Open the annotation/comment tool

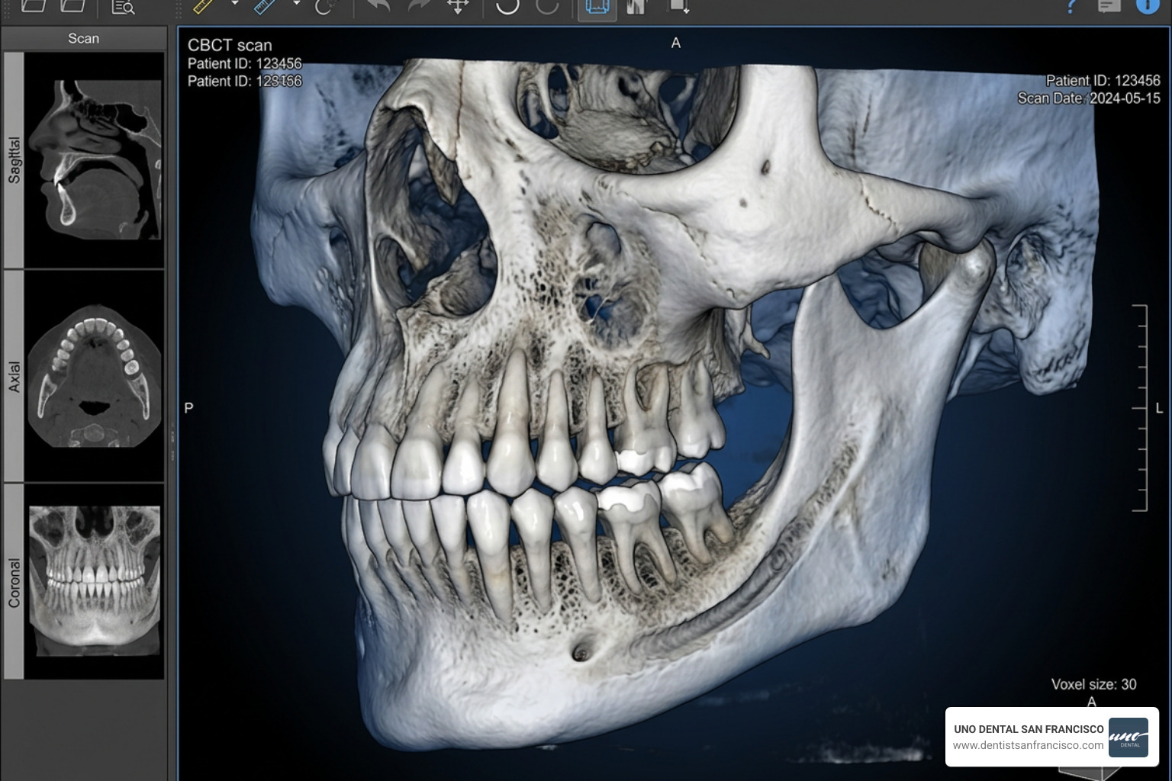[x=1108, y=8]
